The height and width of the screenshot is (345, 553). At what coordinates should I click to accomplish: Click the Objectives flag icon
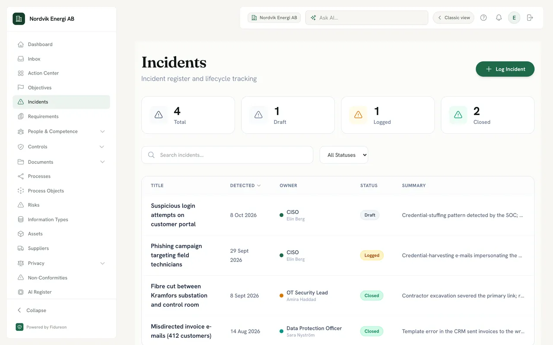click(x=20, y=88)
